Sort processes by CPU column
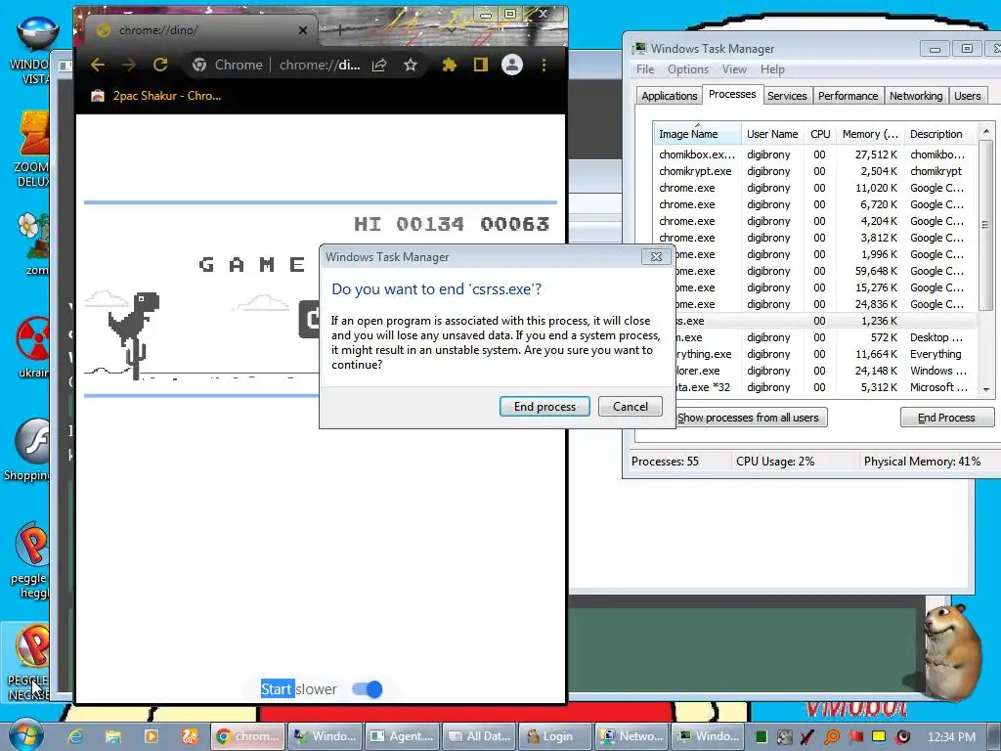This screenshot has height=751, width=1001. pos(820,134)
